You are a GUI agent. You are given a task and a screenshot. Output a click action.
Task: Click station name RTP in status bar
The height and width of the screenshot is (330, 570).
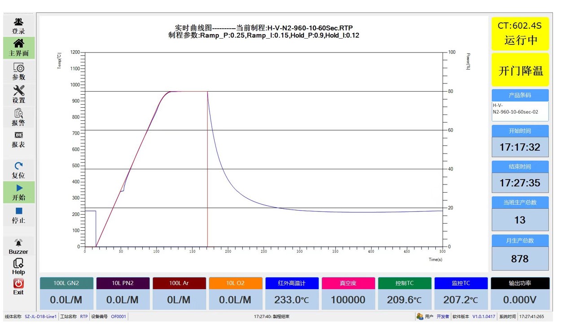84,317
